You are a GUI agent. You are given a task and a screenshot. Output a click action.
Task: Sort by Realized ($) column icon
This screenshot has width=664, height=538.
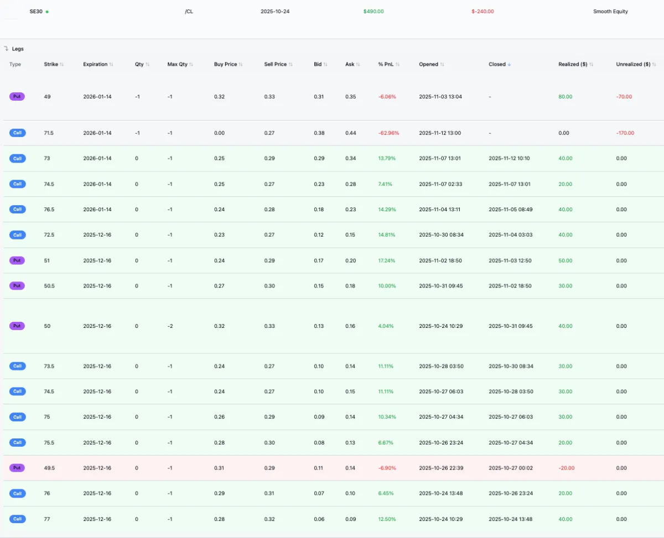coord(592,65)
